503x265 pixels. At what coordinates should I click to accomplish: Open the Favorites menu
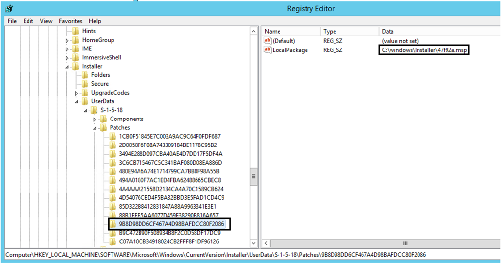pos(70,21)
